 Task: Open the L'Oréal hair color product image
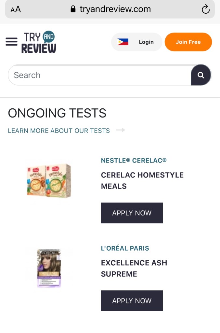point(49,268)
